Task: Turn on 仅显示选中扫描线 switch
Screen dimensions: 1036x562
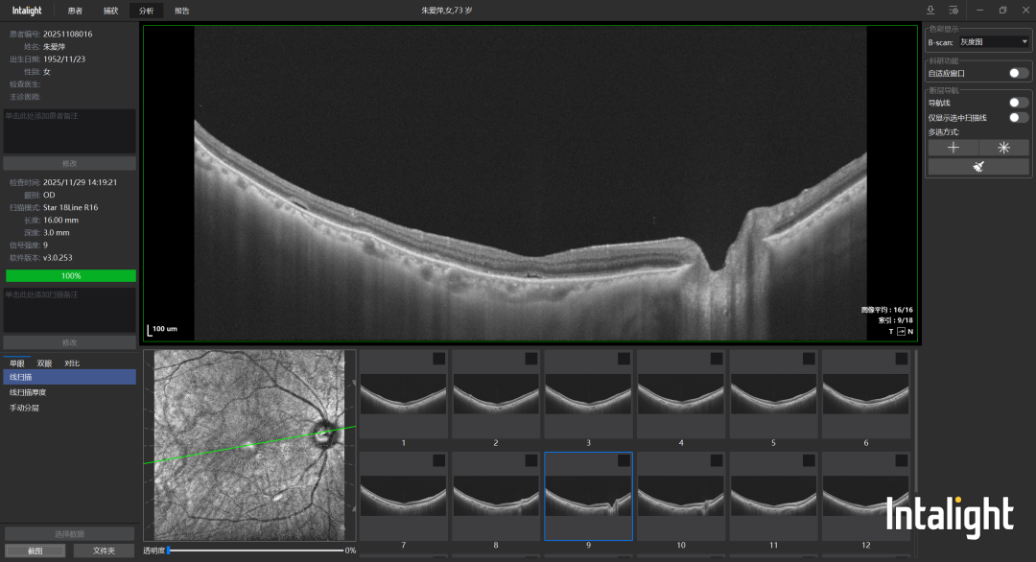Action: click(1018, 117)
